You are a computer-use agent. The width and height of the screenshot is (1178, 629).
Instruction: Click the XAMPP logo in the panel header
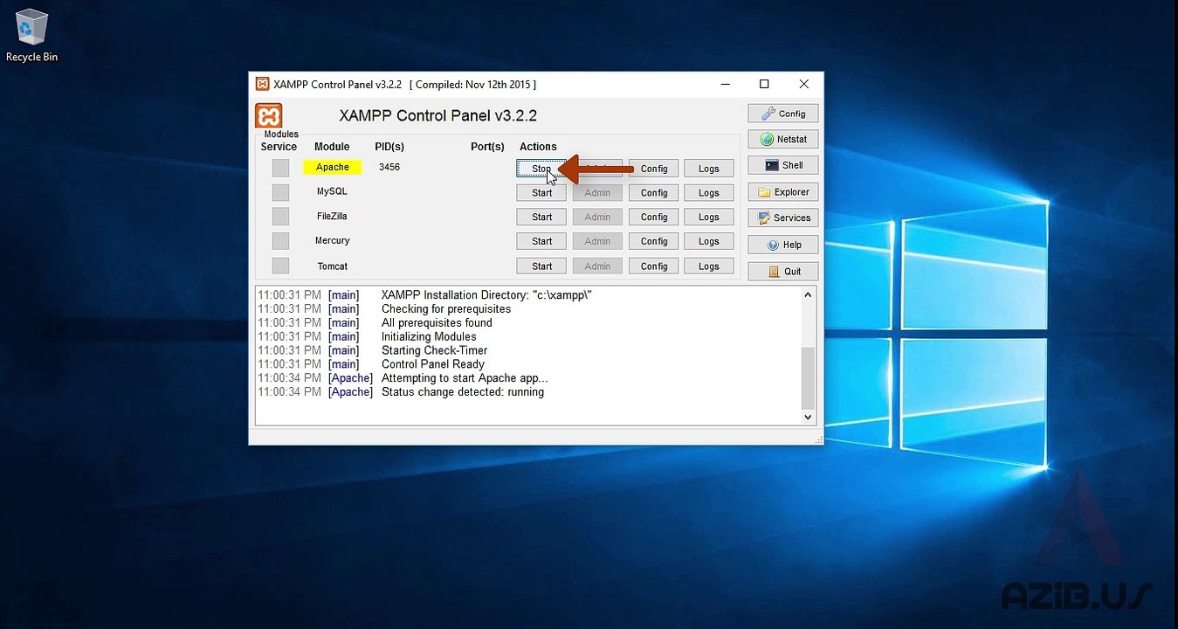tap(269, 116)
